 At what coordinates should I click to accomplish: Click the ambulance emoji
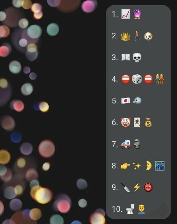[126, 144]
